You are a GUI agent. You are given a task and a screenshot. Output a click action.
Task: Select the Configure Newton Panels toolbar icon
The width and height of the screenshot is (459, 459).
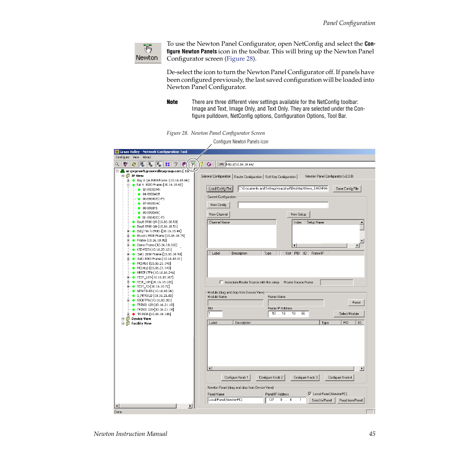click(193, 164)
